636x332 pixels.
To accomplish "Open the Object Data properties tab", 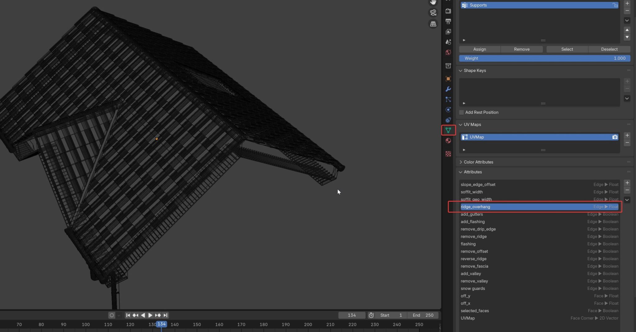I will pyautogui.click(x=448, y=130).
